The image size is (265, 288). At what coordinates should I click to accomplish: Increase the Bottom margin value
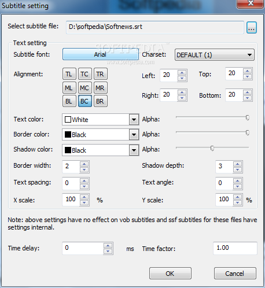pyautogui.click(x=248, y=93)
